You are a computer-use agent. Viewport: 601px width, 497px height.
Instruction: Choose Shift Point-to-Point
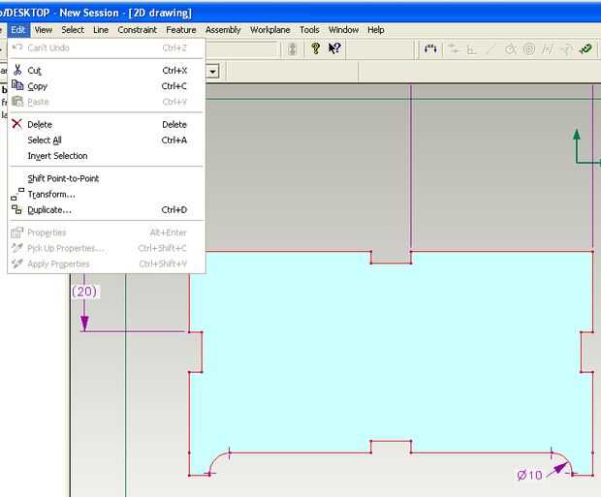tap(107, 178)
